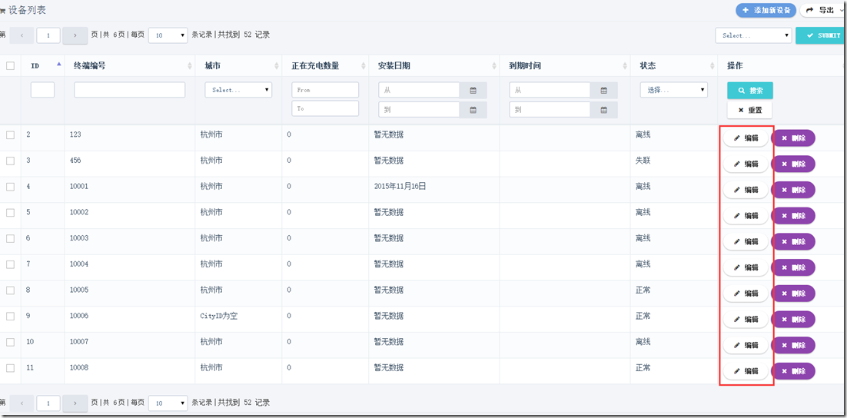
Task: Click the 终端编号 filter input field
Action: (130, 90)
